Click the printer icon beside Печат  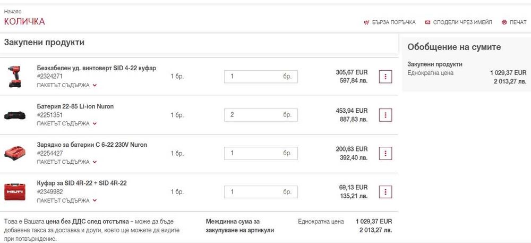click(x=504, y=22)
